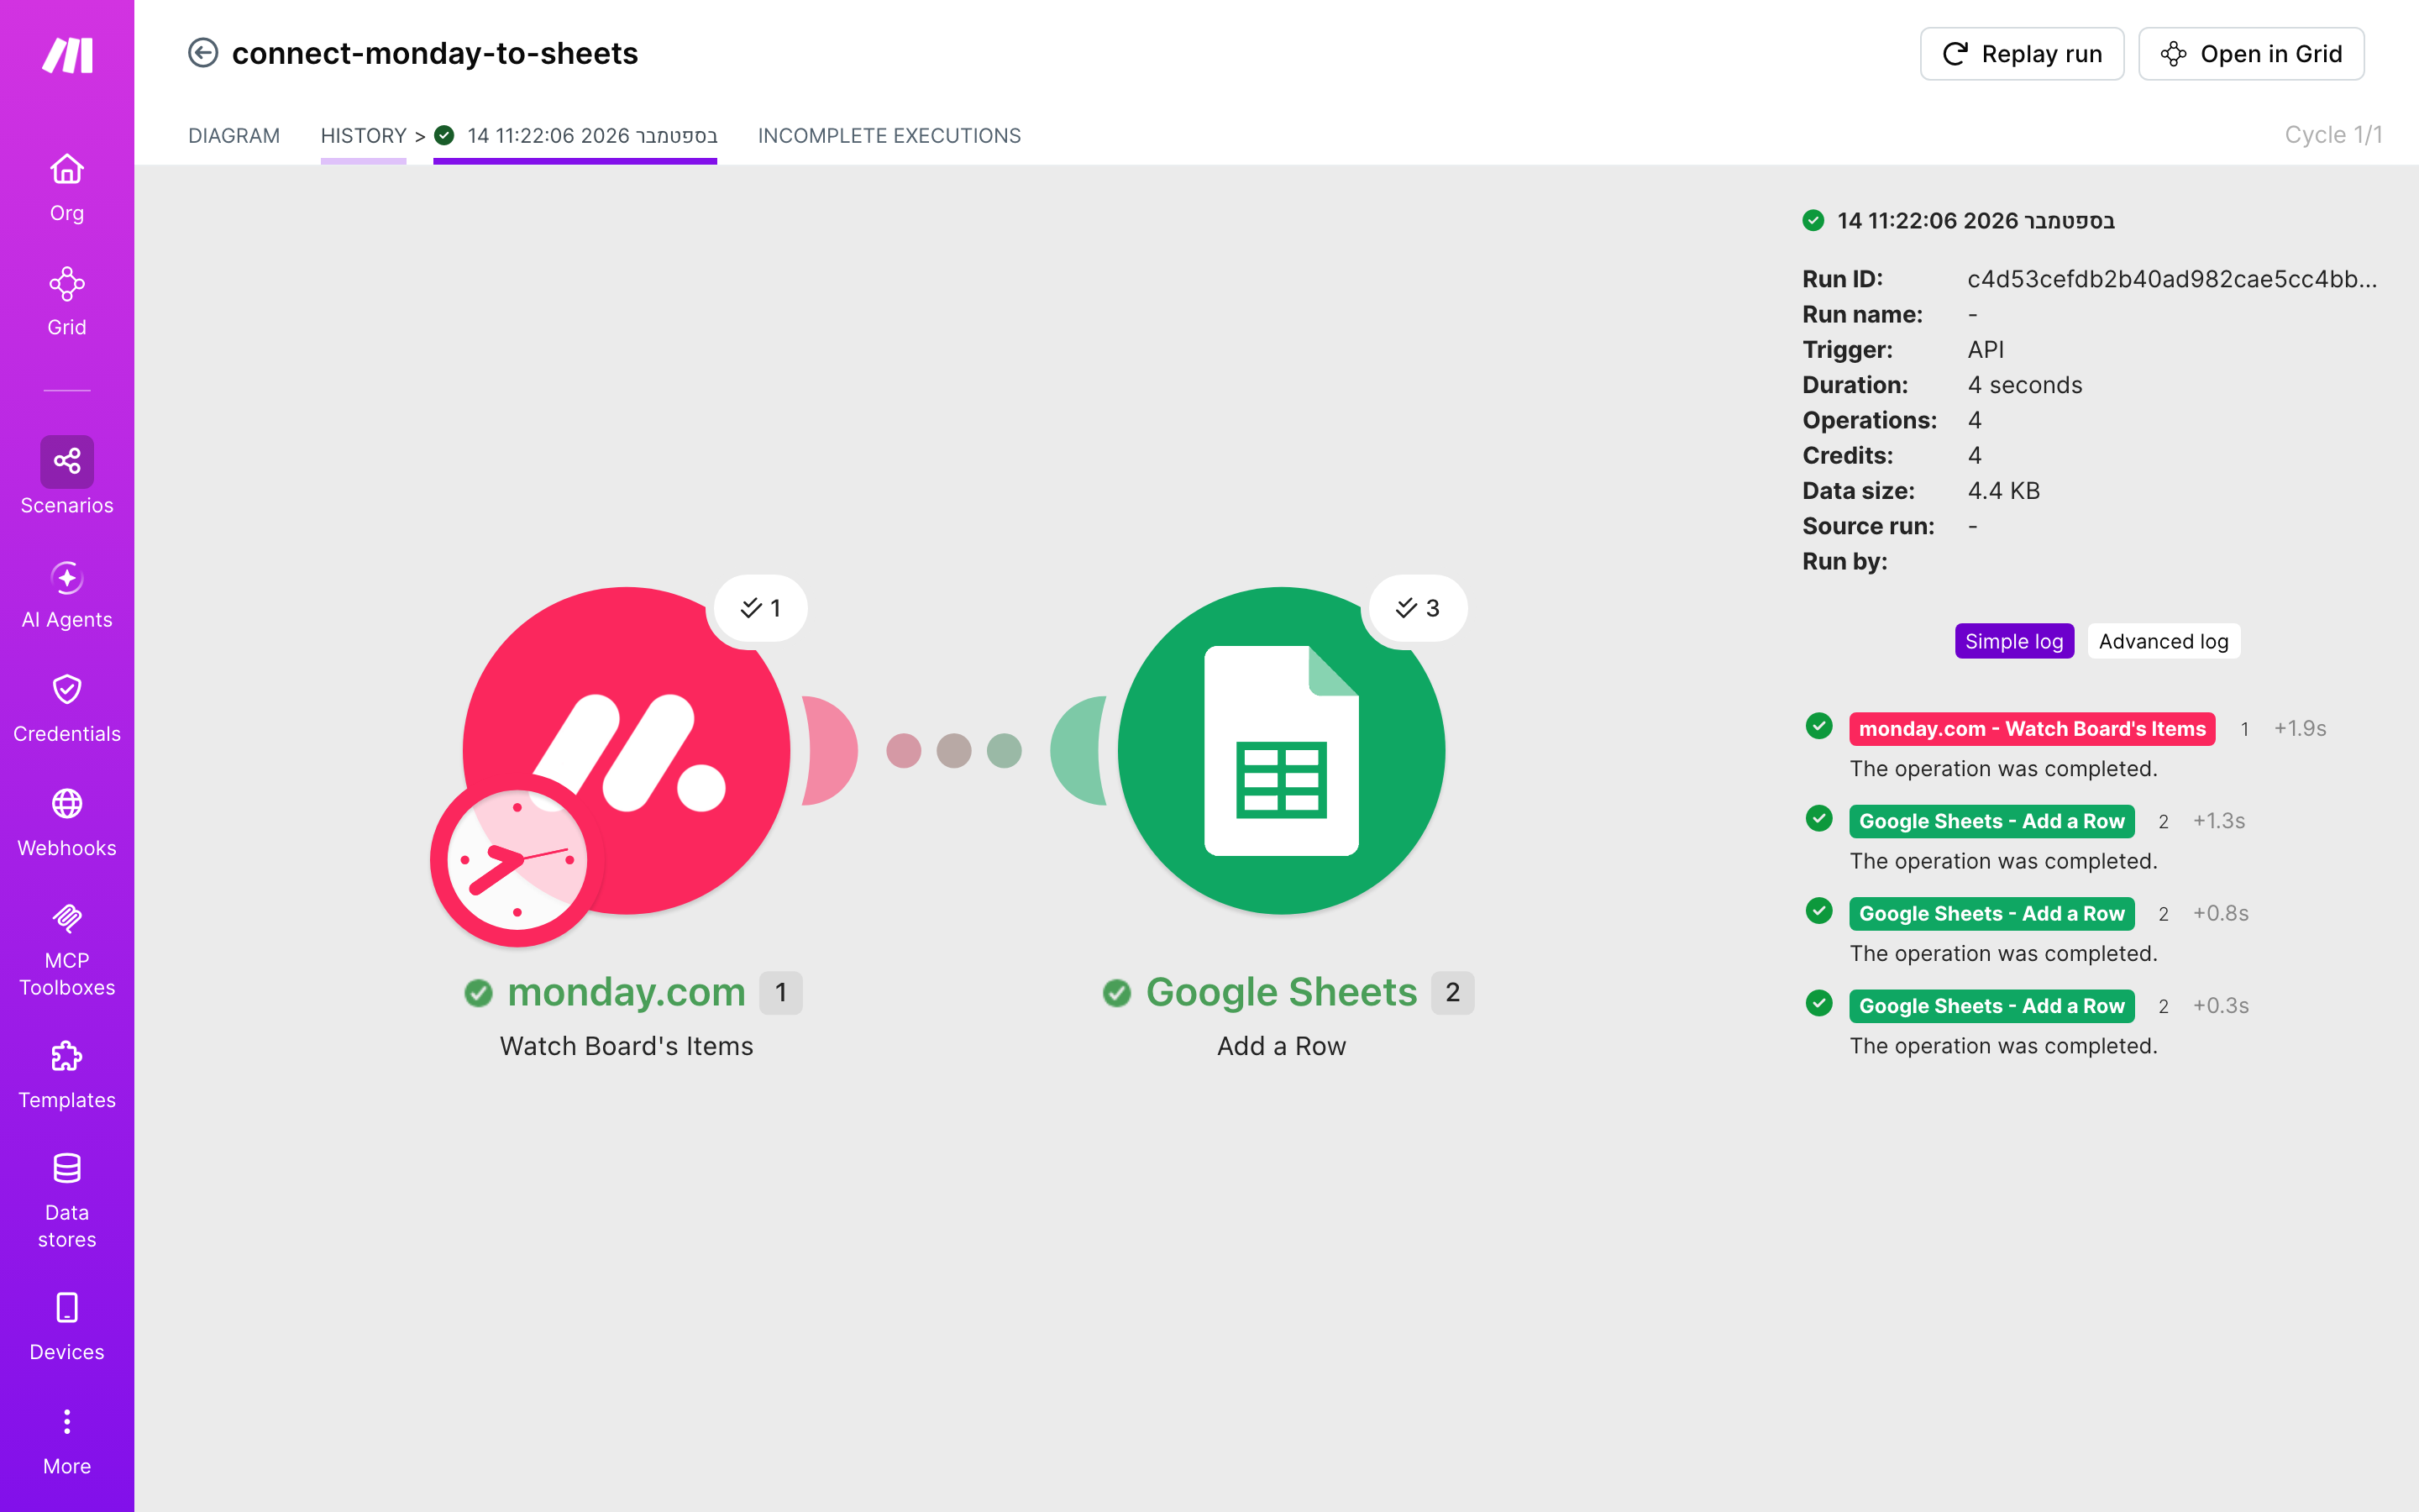The image size is (2419, 1512).
Task: Open the Grid view from the sidebar
Action: tap(67, 301)
